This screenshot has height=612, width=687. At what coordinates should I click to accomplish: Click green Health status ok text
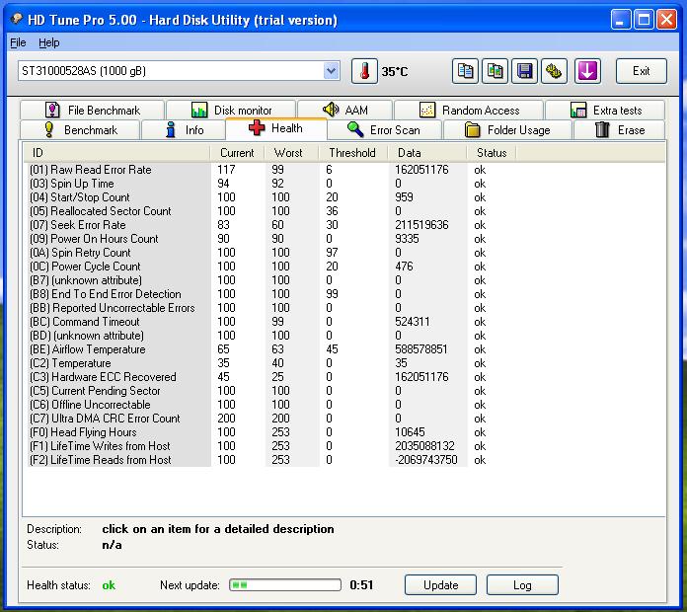[x=109, y=584]
